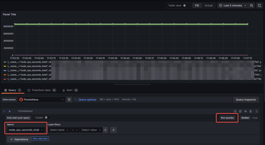Open data source help icon
This screenshot has height=145, width=265.
pyautogui.click(x=69, y=100)
